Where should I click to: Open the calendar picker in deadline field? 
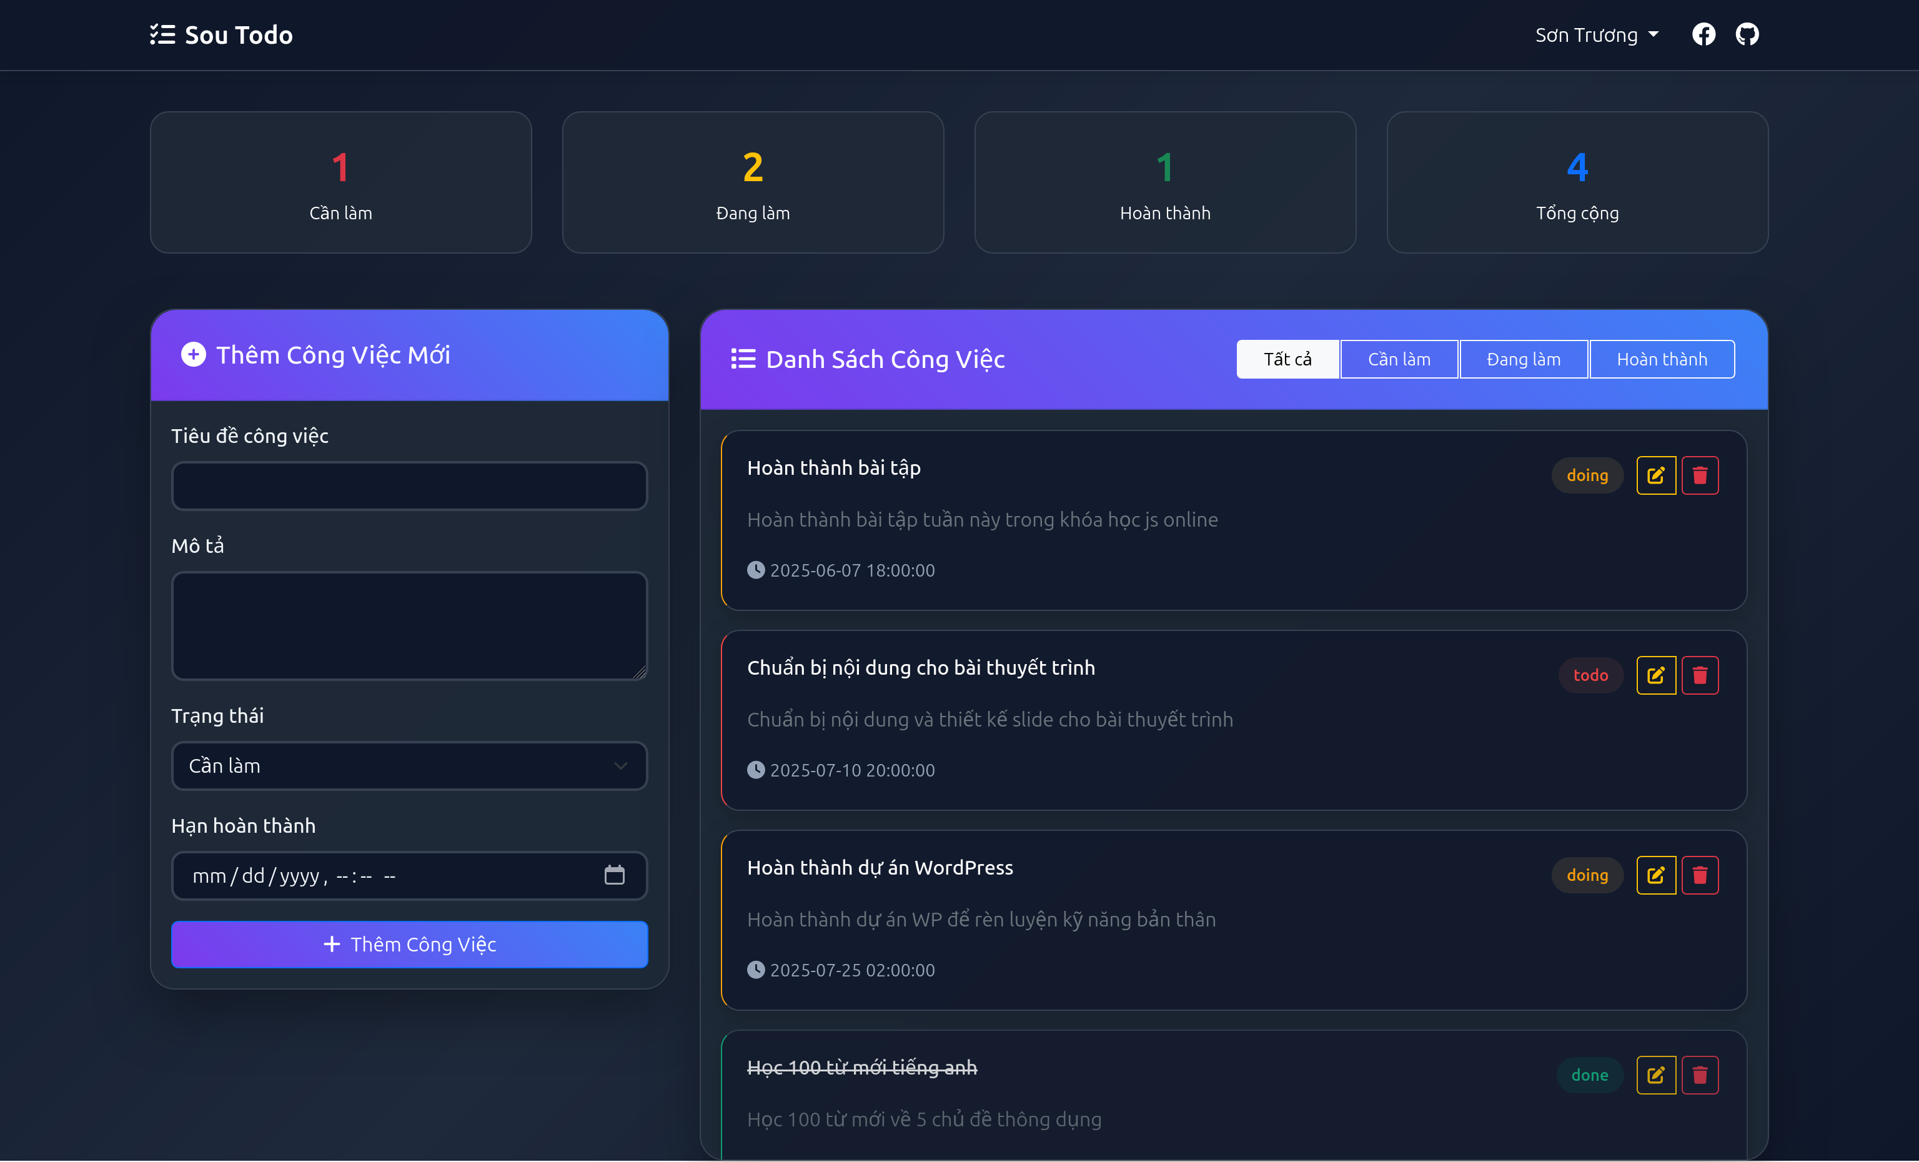(x=615, y=875)
